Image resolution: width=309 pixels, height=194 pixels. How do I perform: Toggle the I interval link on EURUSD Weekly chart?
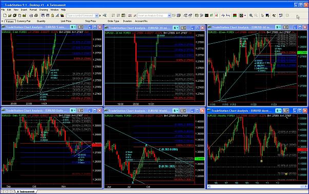tap(183, 111)
